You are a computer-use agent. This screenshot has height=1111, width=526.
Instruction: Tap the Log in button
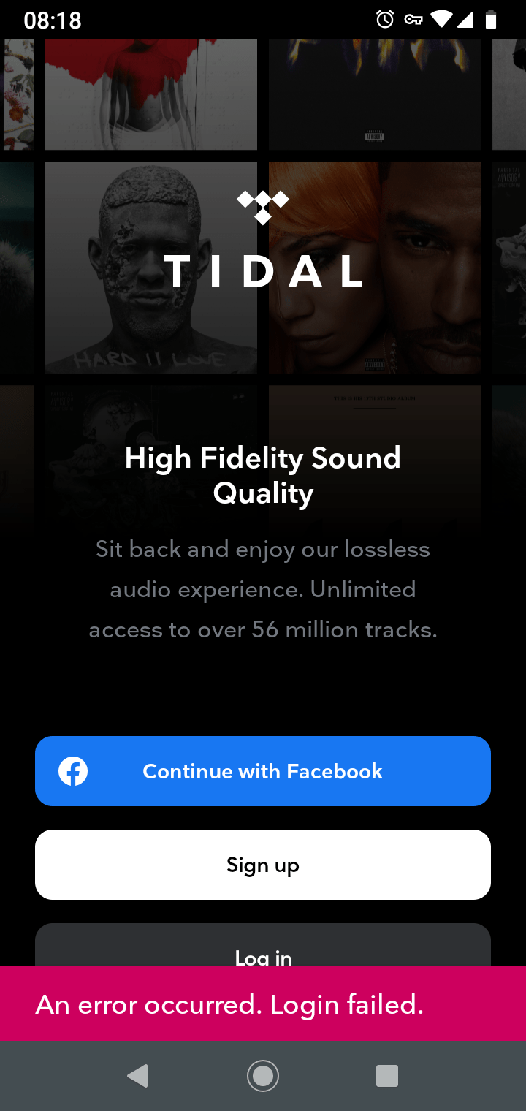point(263,945)
